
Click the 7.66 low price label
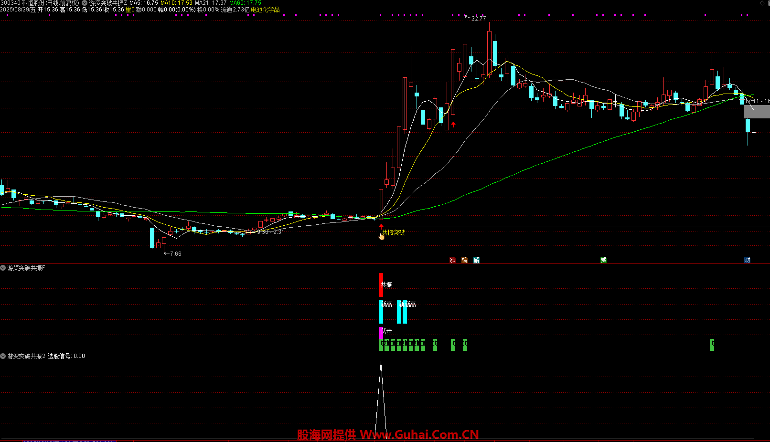pyautogui.click(x=176, y=254)
